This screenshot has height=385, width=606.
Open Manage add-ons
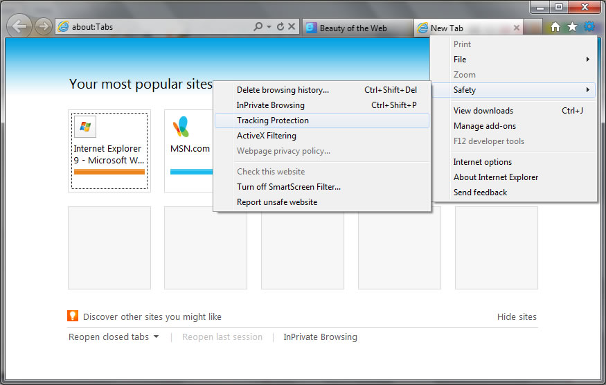coord(514,126)
